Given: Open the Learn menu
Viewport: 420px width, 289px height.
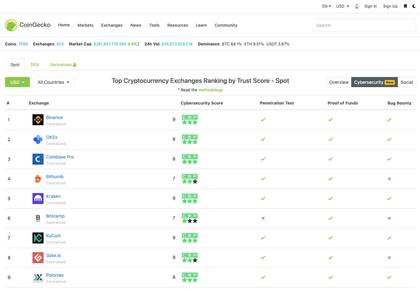Looking at the screenshot, I should click(201, 25).
